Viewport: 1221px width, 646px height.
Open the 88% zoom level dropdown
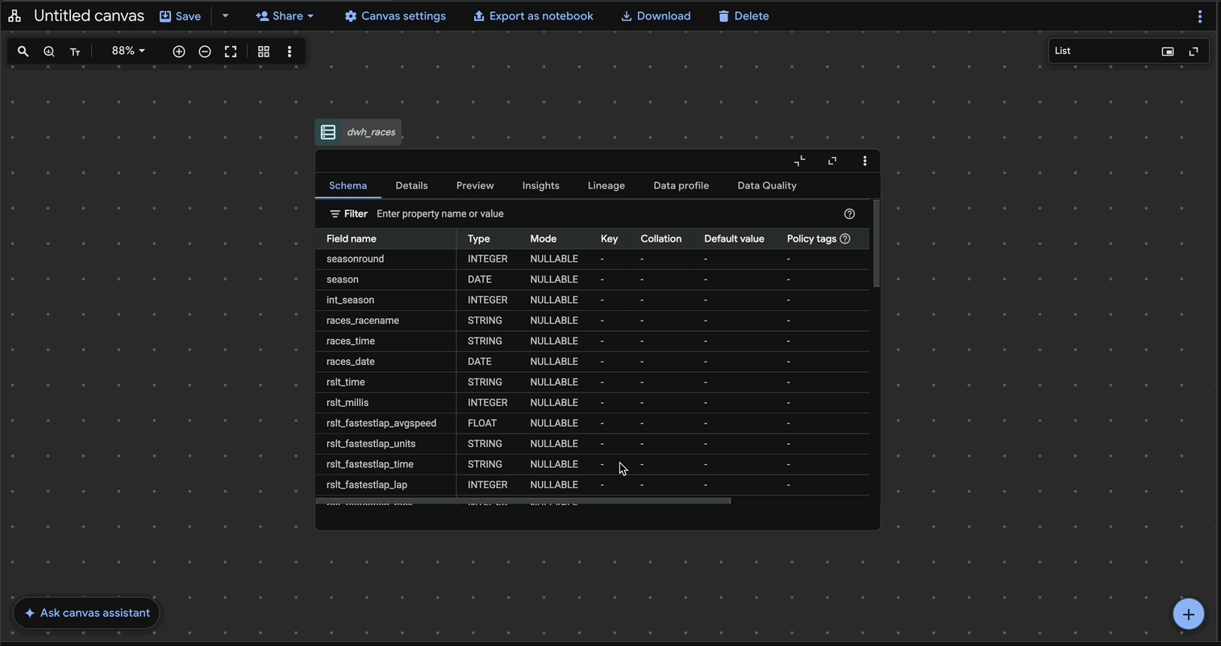tap(127, 51)
